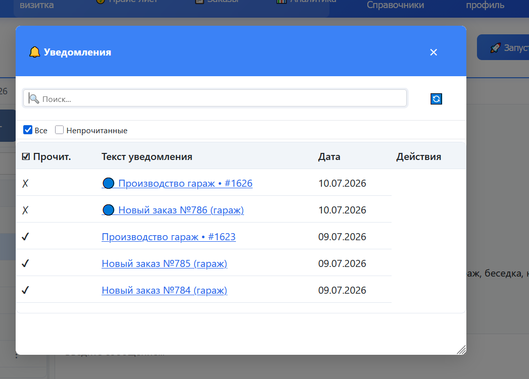Click the refresh notifications icon
529x379 pixels.
tap(436, 99)
